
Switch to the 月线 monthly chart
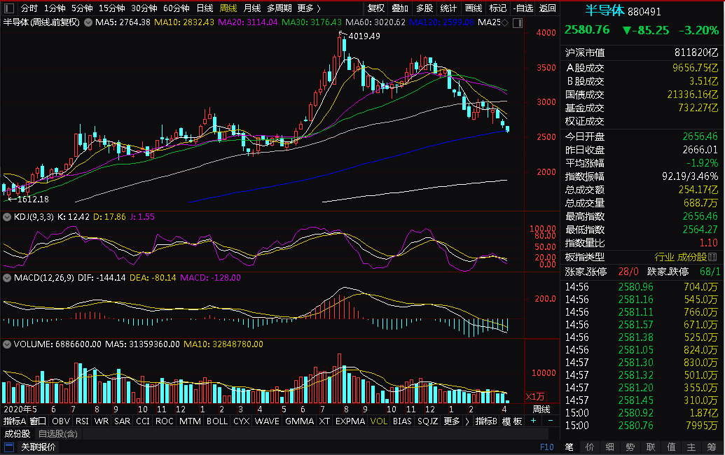[252, 8]
